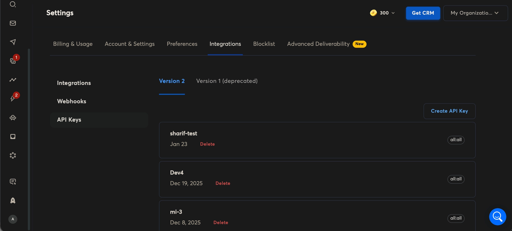This screenshot has height=231, width=512.
Task: Open the Blocklist tab
Action: pos(264,44)
